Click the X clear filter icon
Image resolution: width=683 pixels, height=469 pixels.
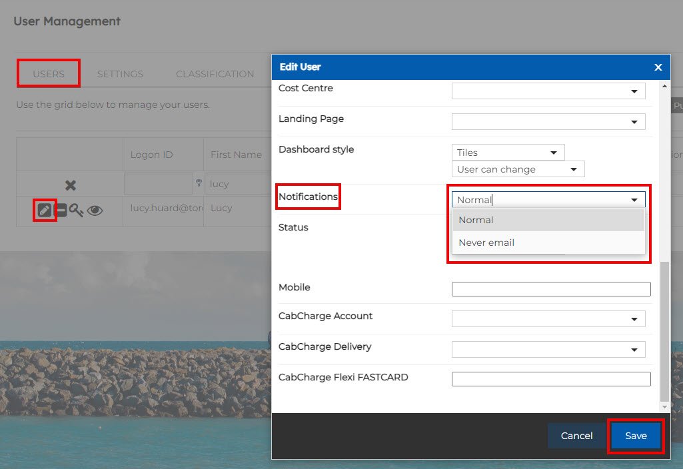click(x=70, y=185)
